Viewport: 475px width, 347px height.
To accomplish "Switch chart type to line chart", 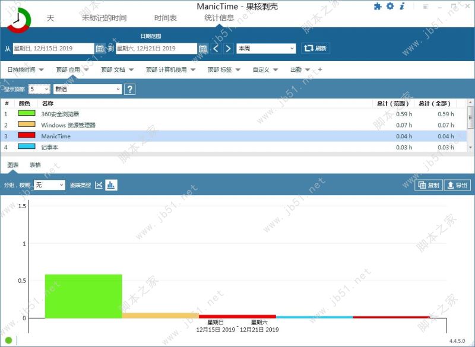I will [99, 185].
